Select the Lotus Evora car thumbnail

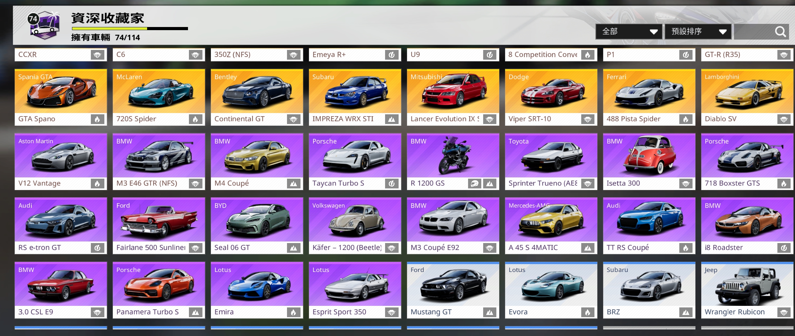click(551, 285)
